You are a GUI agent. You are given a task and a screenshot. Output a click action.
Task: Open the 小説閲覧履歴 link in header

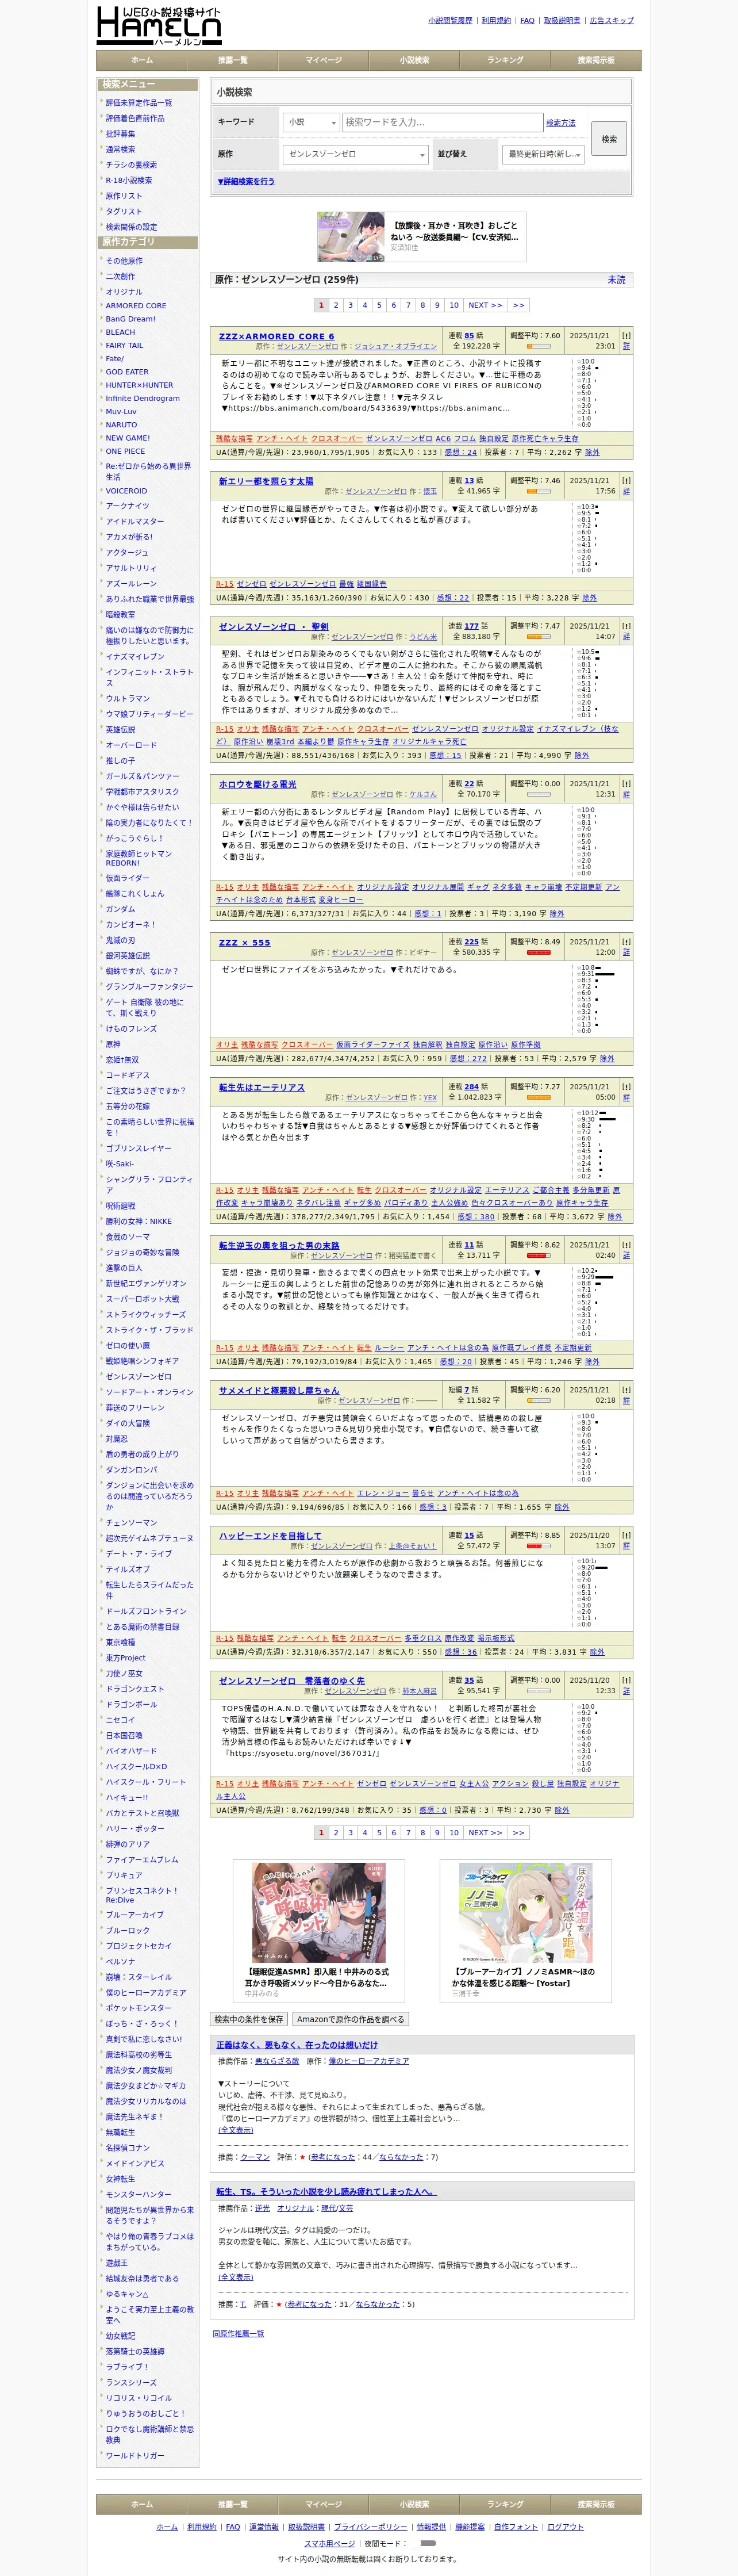click(450, 20)
